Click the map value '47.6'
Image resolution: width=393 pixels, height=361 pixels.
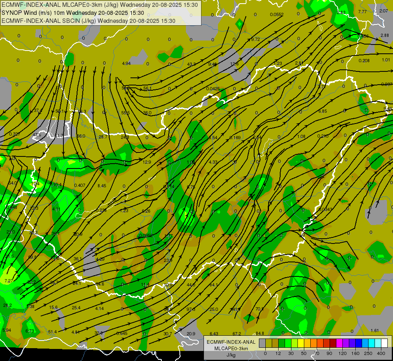tap(37, 135)
